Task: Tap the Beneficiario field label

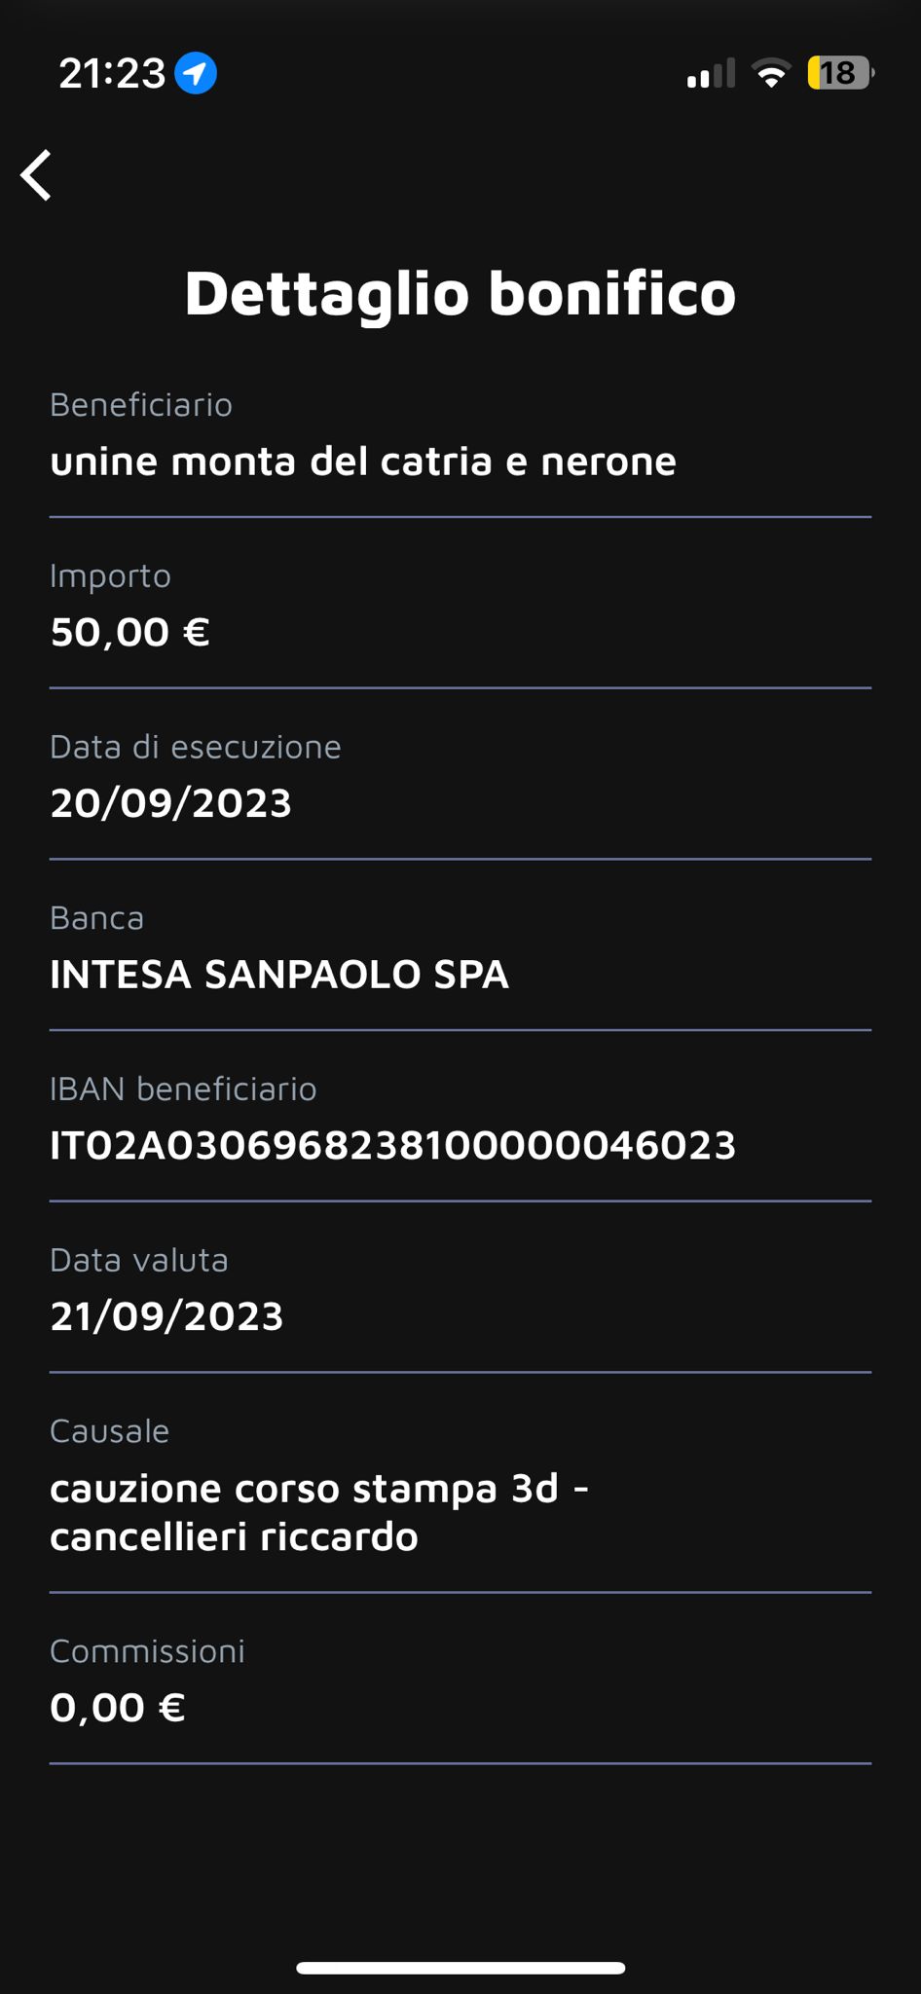Action: (x=141, y=405)
